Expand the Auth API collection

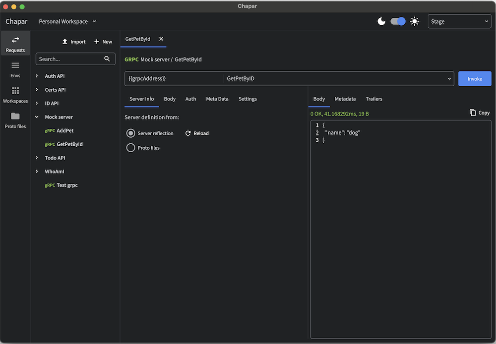[x=37, y=76]
